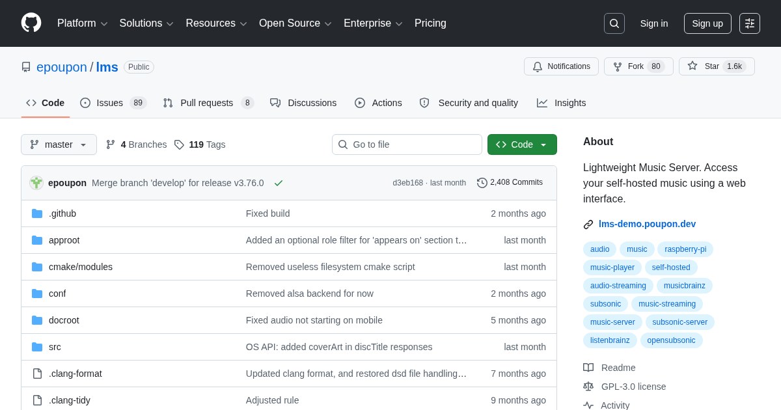Click the tag icon next to 119 Tags
The image size is (781, 410).
(179, 144)
